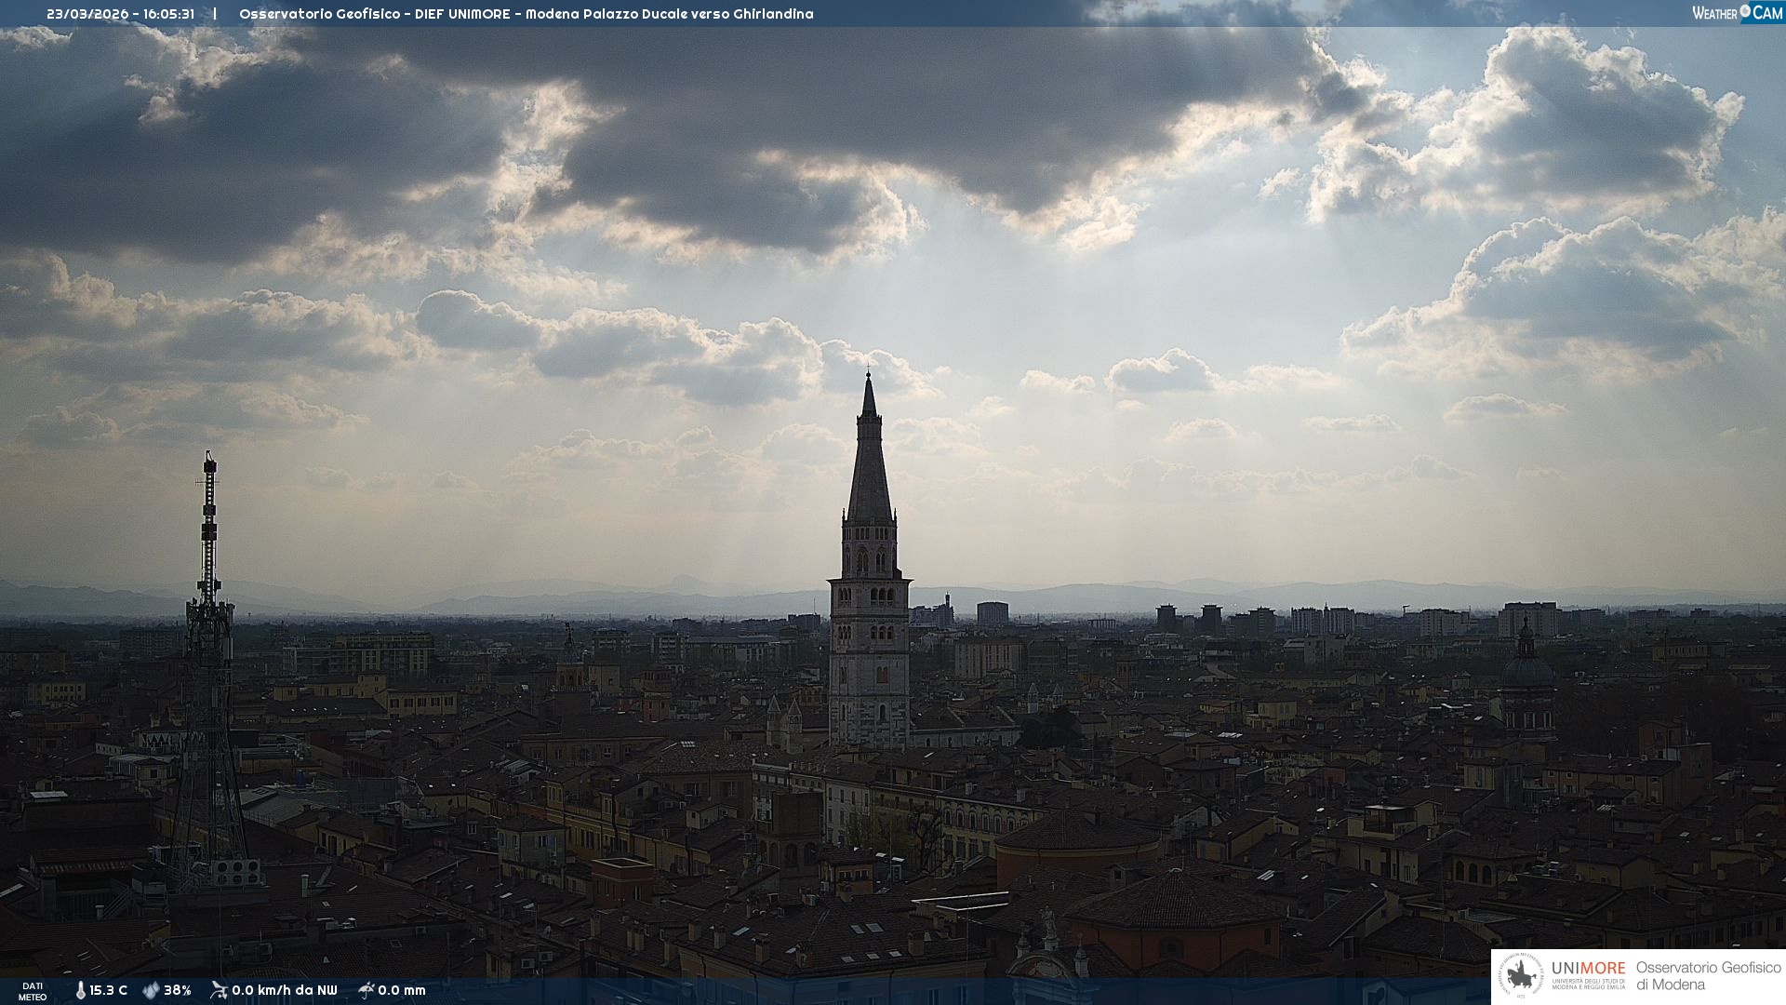1786x1005 pixels.
Task: Click the 23/03/2026 date stamp
Action: (87, 14)
